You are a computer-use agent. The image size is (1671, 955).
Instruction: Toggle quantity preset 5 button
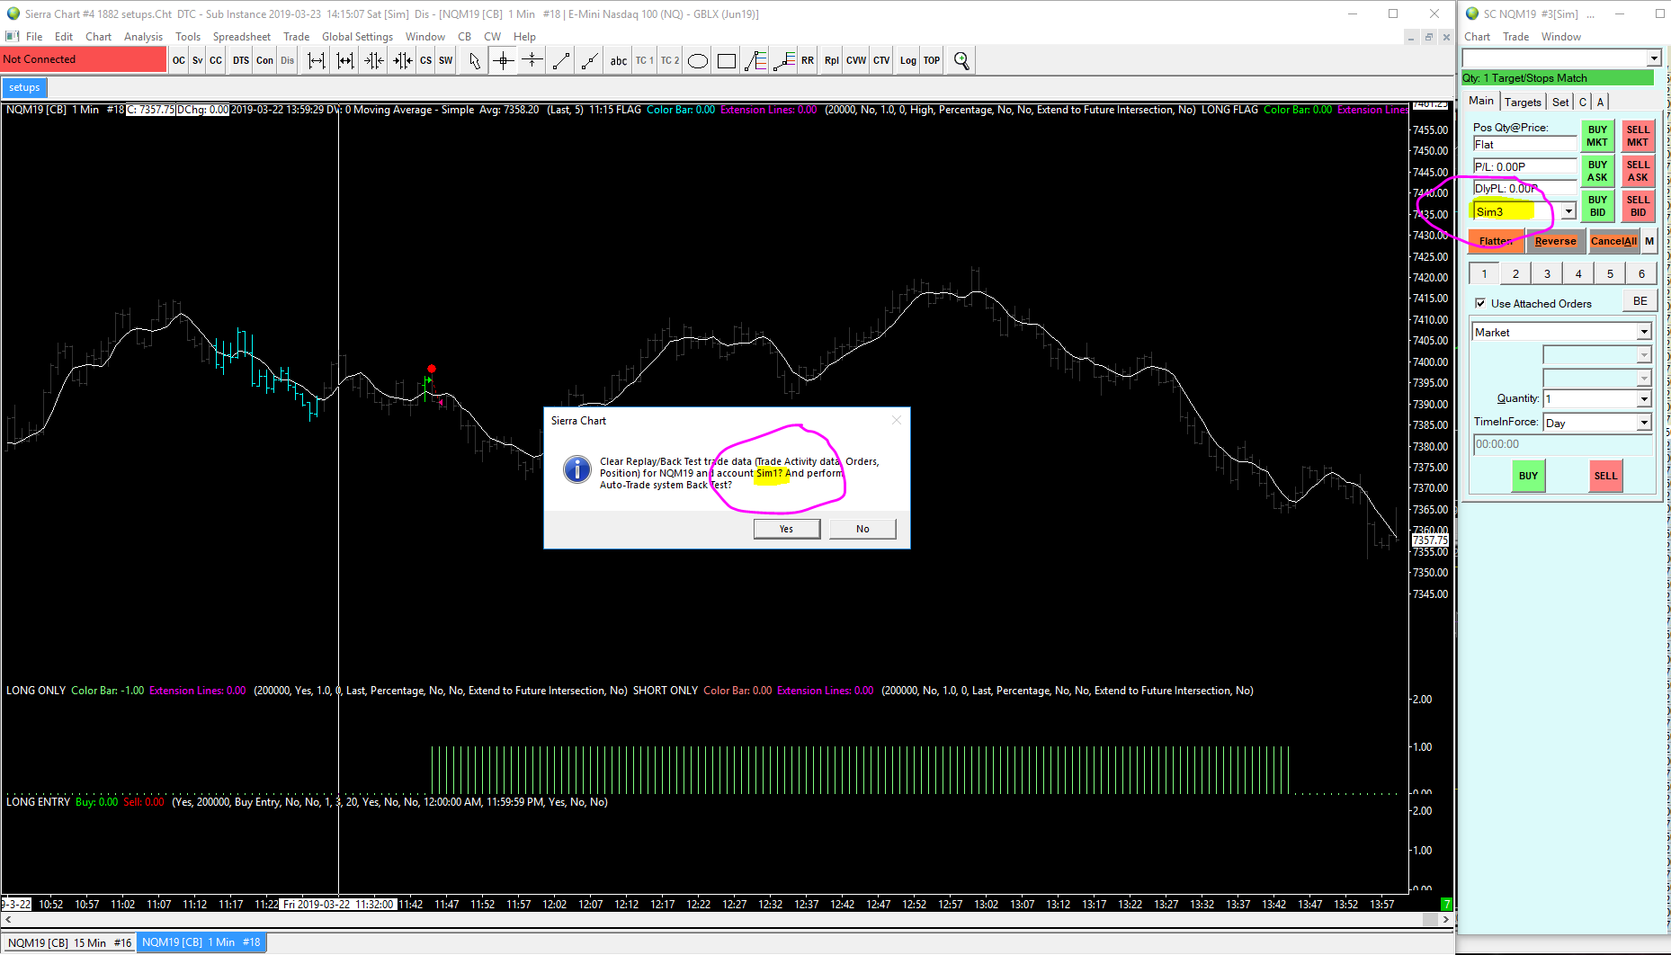tap(1610, 273)
